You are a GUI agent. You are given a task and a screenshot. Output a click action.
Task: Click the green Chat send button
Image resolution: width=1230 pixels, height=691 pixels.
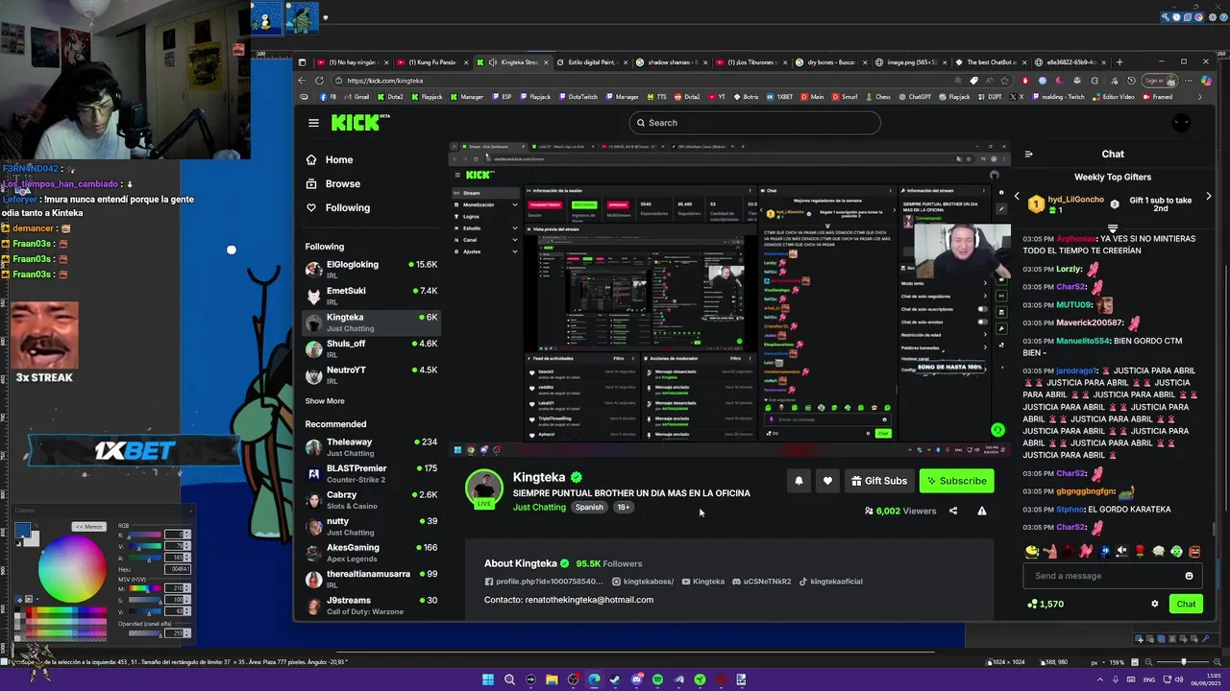point(1186,604)
